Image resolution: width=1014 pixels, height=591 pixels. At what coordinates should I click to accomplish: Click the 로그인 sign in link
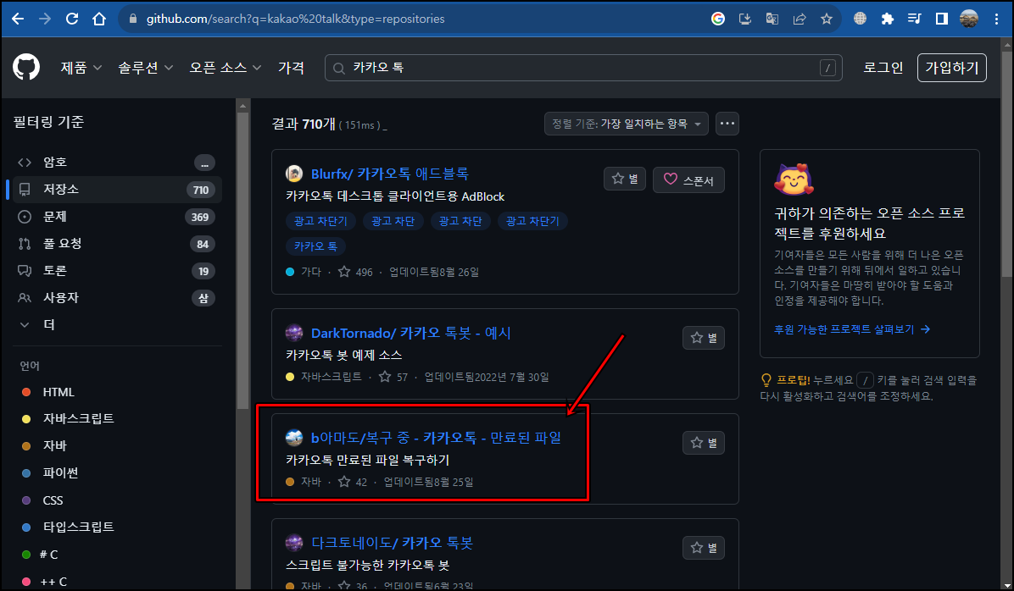883,68
